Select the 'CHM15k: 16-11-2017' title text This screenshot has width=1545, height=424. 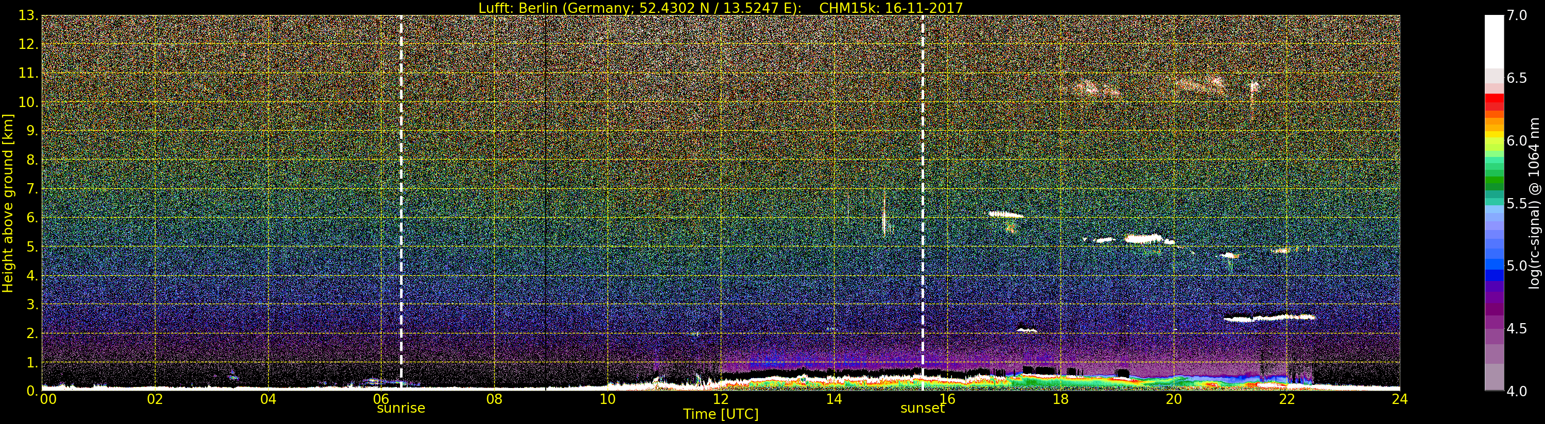tap(891, 8)
